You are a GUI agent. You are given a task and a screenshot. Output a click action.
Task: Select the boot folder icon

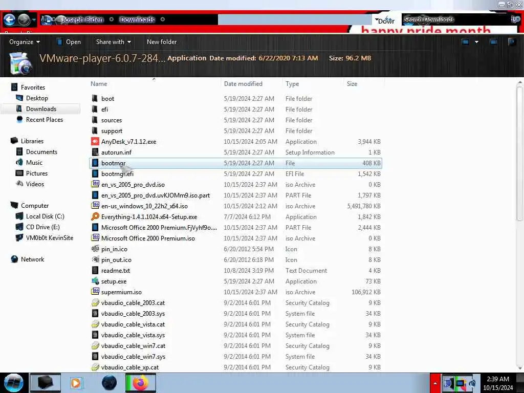click(x=95, y=98)
